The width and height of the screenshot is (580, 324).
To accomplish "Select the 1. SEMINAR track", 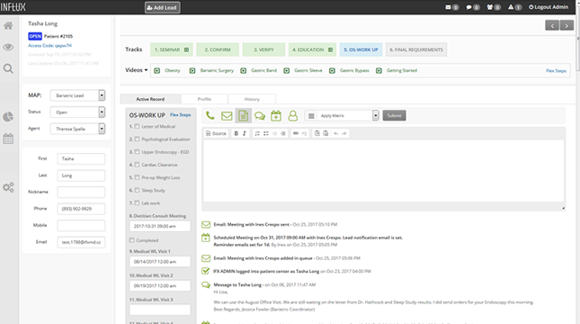I will point(172,49).
